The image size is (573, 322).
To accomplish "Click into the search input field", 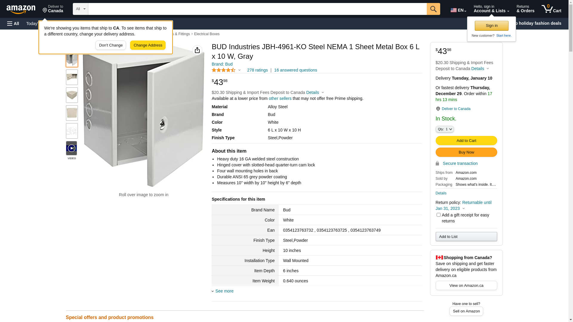I will click(x=257, y=9).
